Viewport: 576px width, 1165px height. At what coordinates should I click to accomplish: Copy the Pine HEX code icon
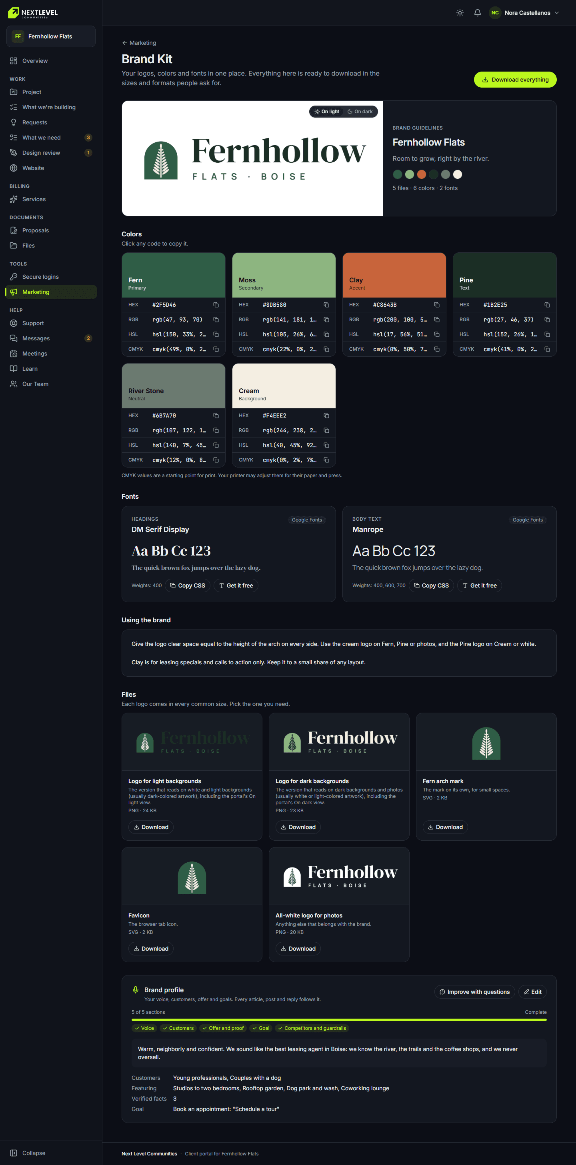(x=547, y=305)
